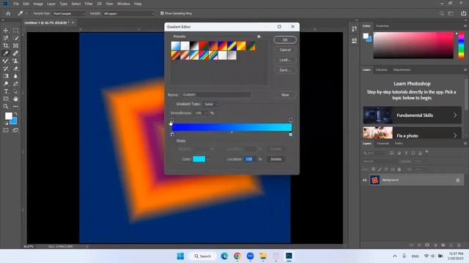Select the Gradient tool in toolbox
Viewport: 469px width, 263px height.
pos(6,76)
